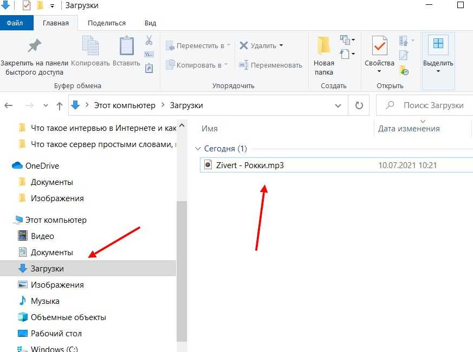The height and width of the screenshot is (352, 473).
Task: Click the Copy path icon below the scissors
Action: 149,55
